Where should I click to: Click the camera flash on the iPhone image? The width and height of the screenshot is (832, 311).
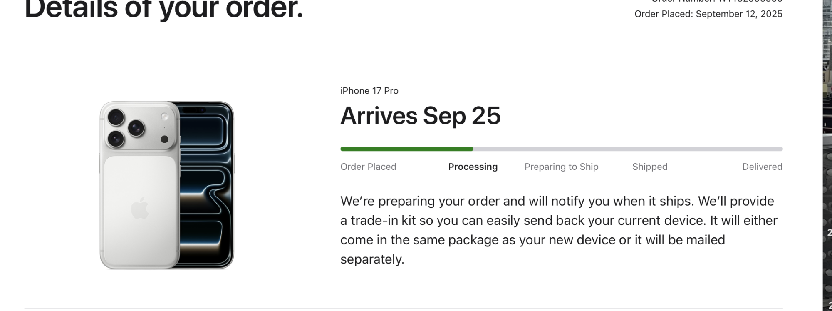(165, 117)
